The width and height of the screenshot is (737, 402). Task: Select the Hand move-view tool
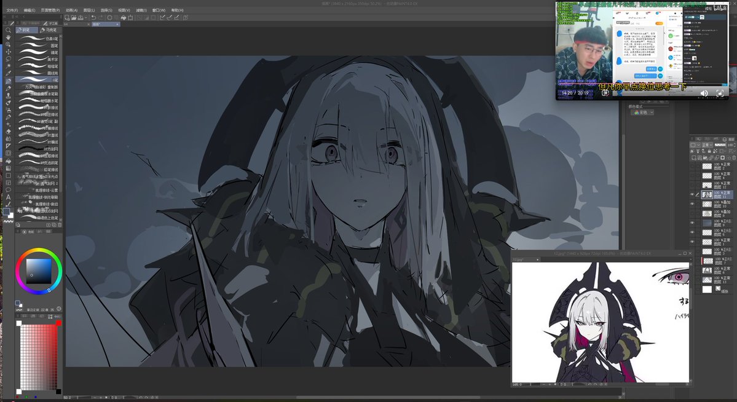point(8,37)
